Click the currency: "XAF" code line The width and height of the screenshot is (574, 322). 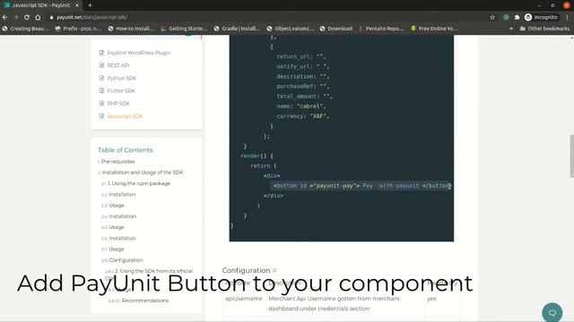[303, 116]
